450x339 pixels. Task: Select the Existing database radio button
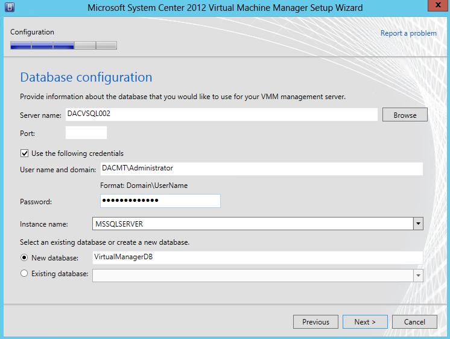click(24, 273)
